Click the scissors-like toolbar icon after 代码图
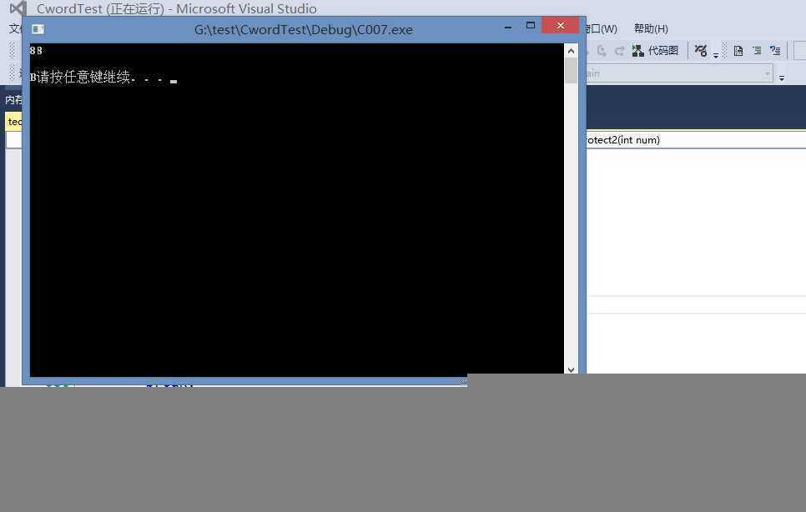Viewport: 806px width, 512px height. [701, 50]
